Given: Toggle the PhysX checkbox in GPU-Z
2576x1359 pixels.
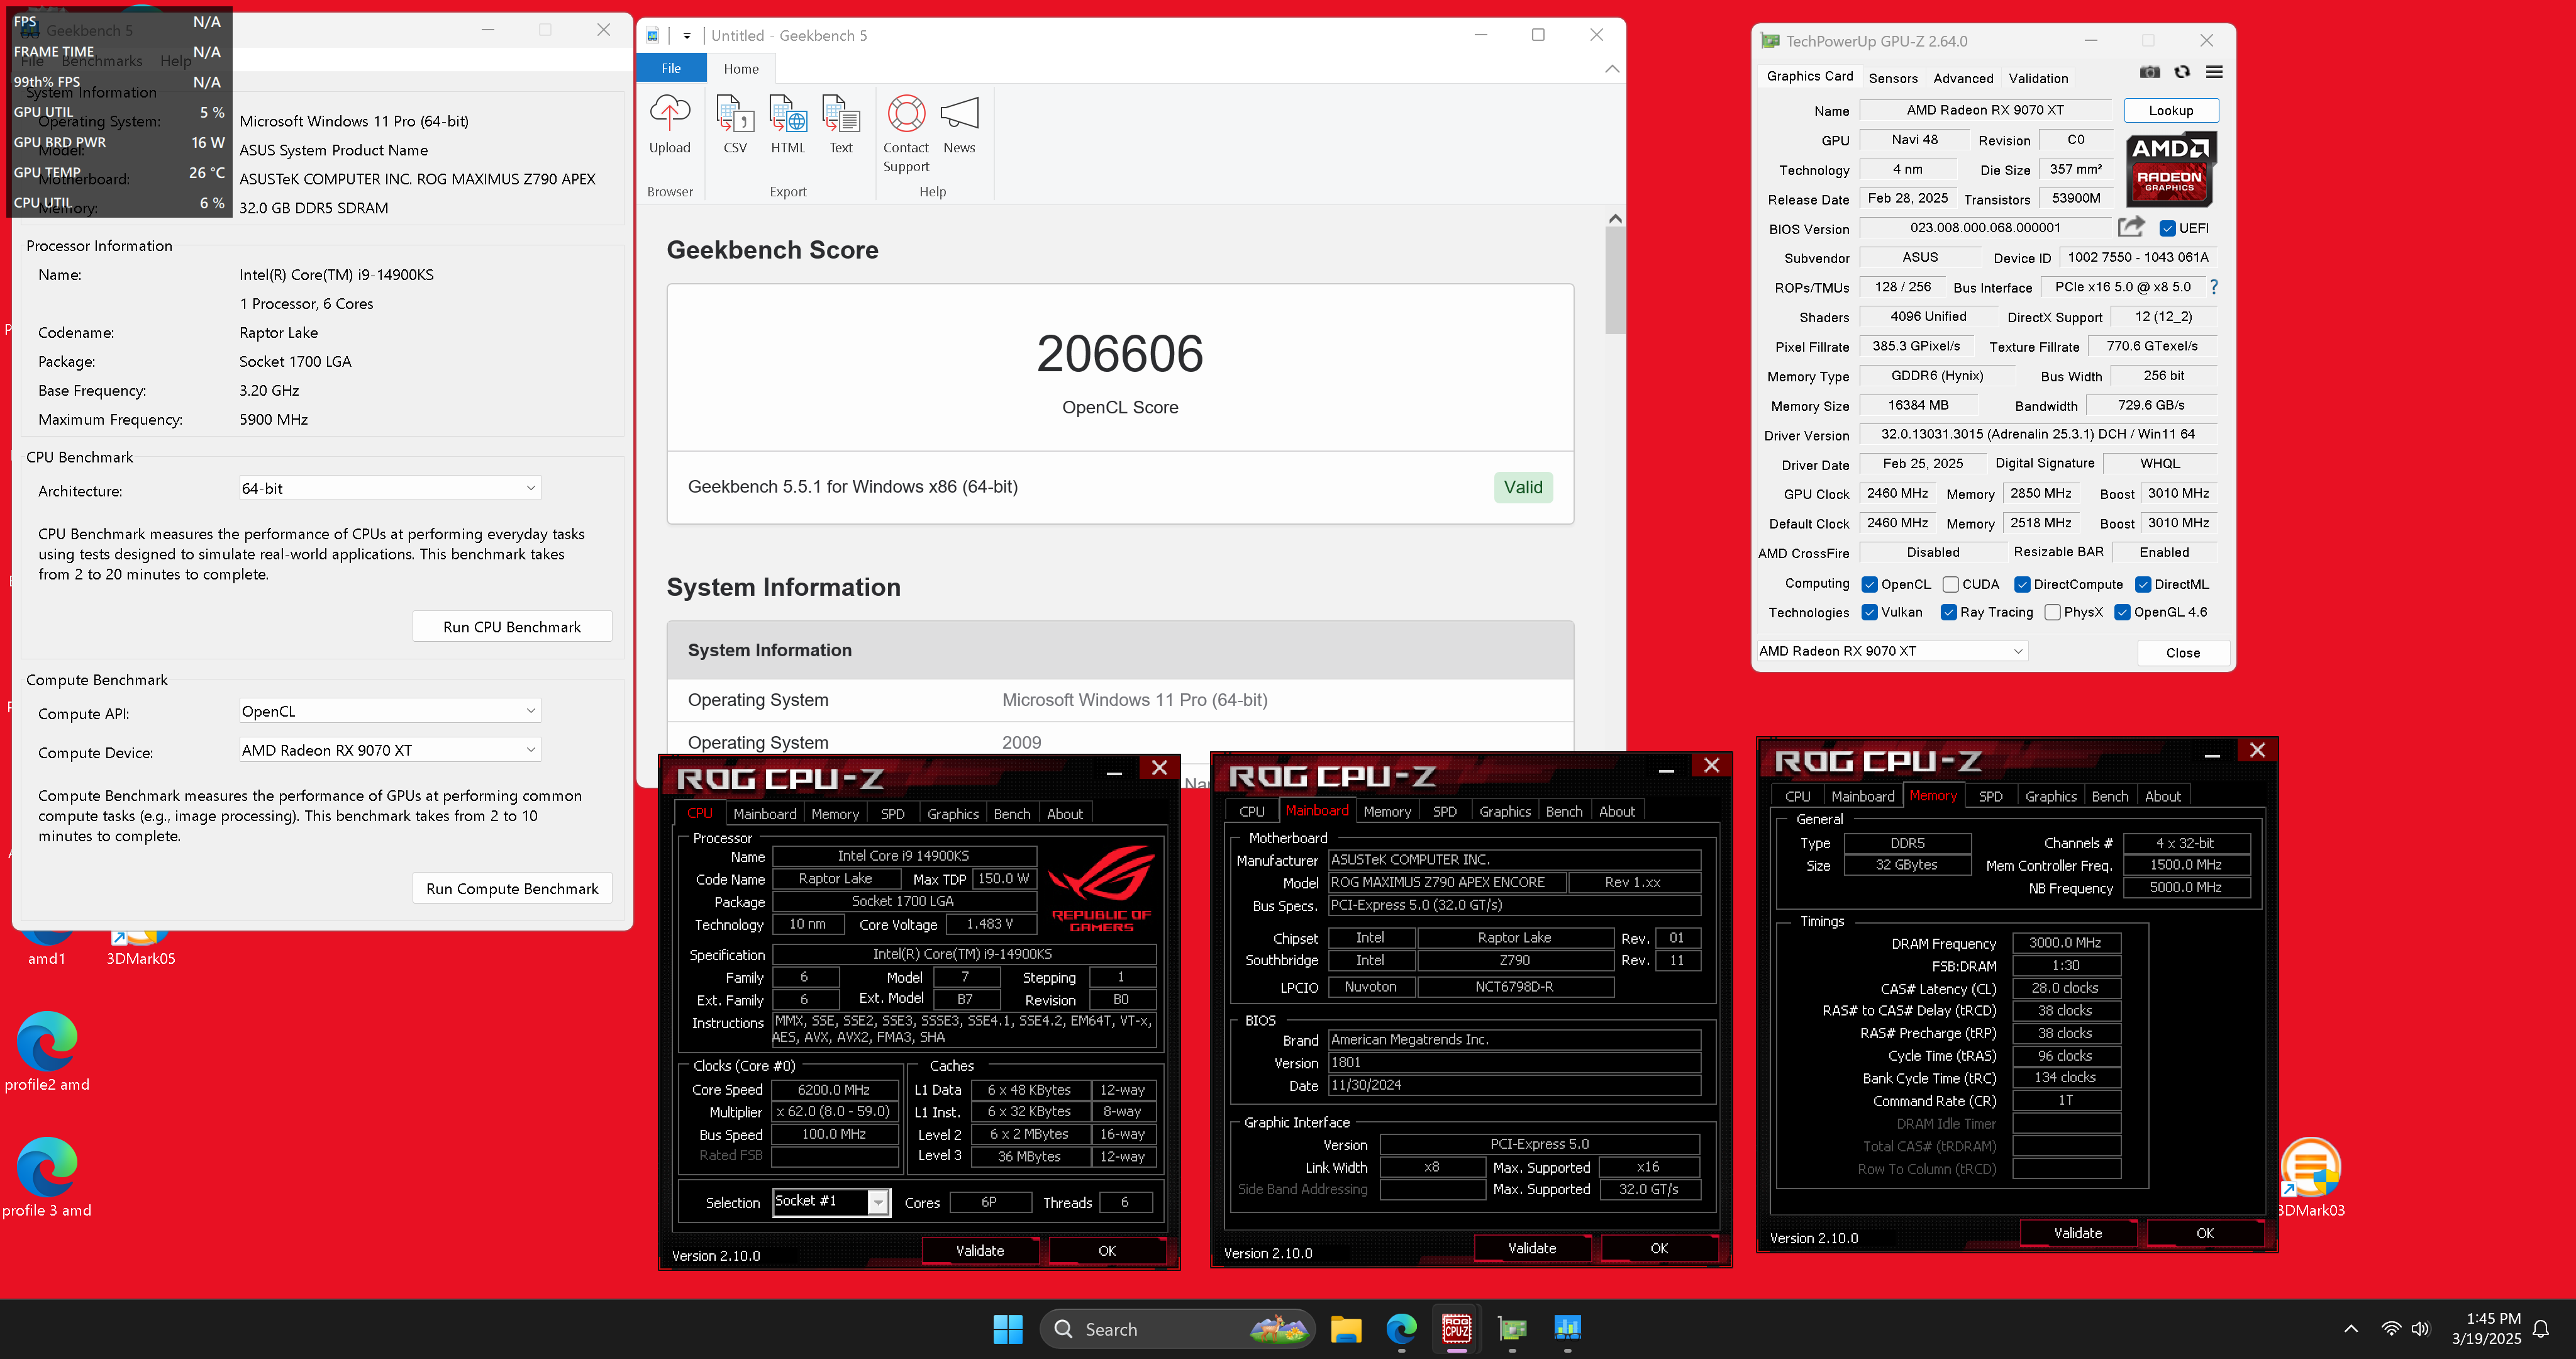Looking at the screenshot, I should pyautogui.click(x=2053, y=612).
